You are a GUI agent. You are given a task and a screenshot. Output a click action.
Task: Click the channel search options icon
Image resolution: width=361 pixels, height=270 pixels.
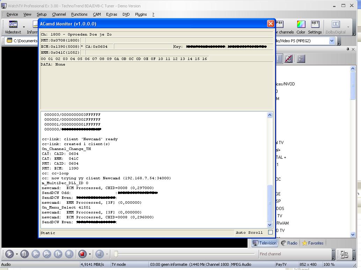coord(344,254)
